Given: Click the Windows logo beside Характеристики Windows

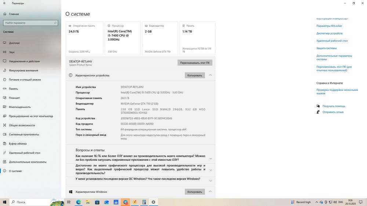Looking at the screenshot, I should (71, 192).
